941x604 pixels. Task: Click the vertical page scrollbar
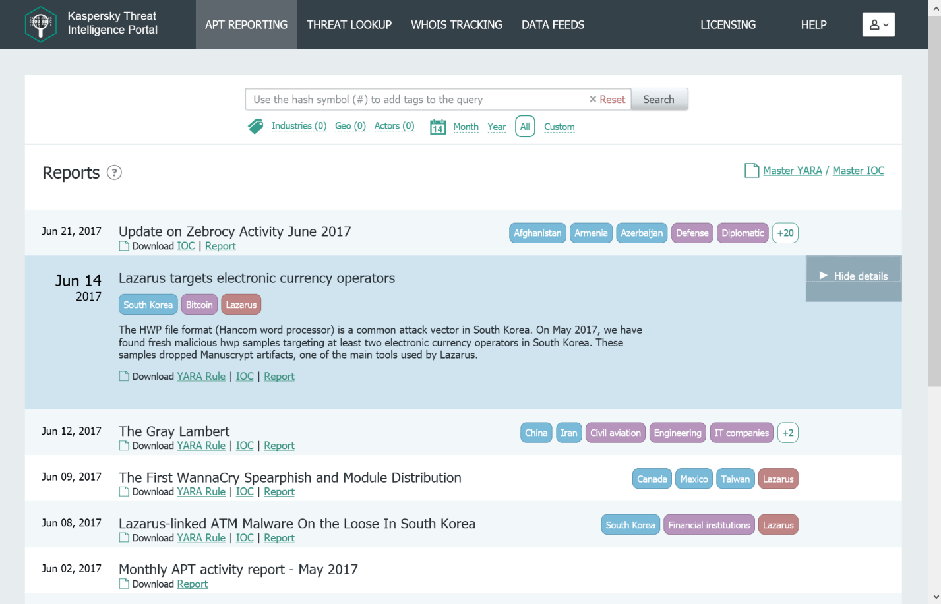pos(934,201)
